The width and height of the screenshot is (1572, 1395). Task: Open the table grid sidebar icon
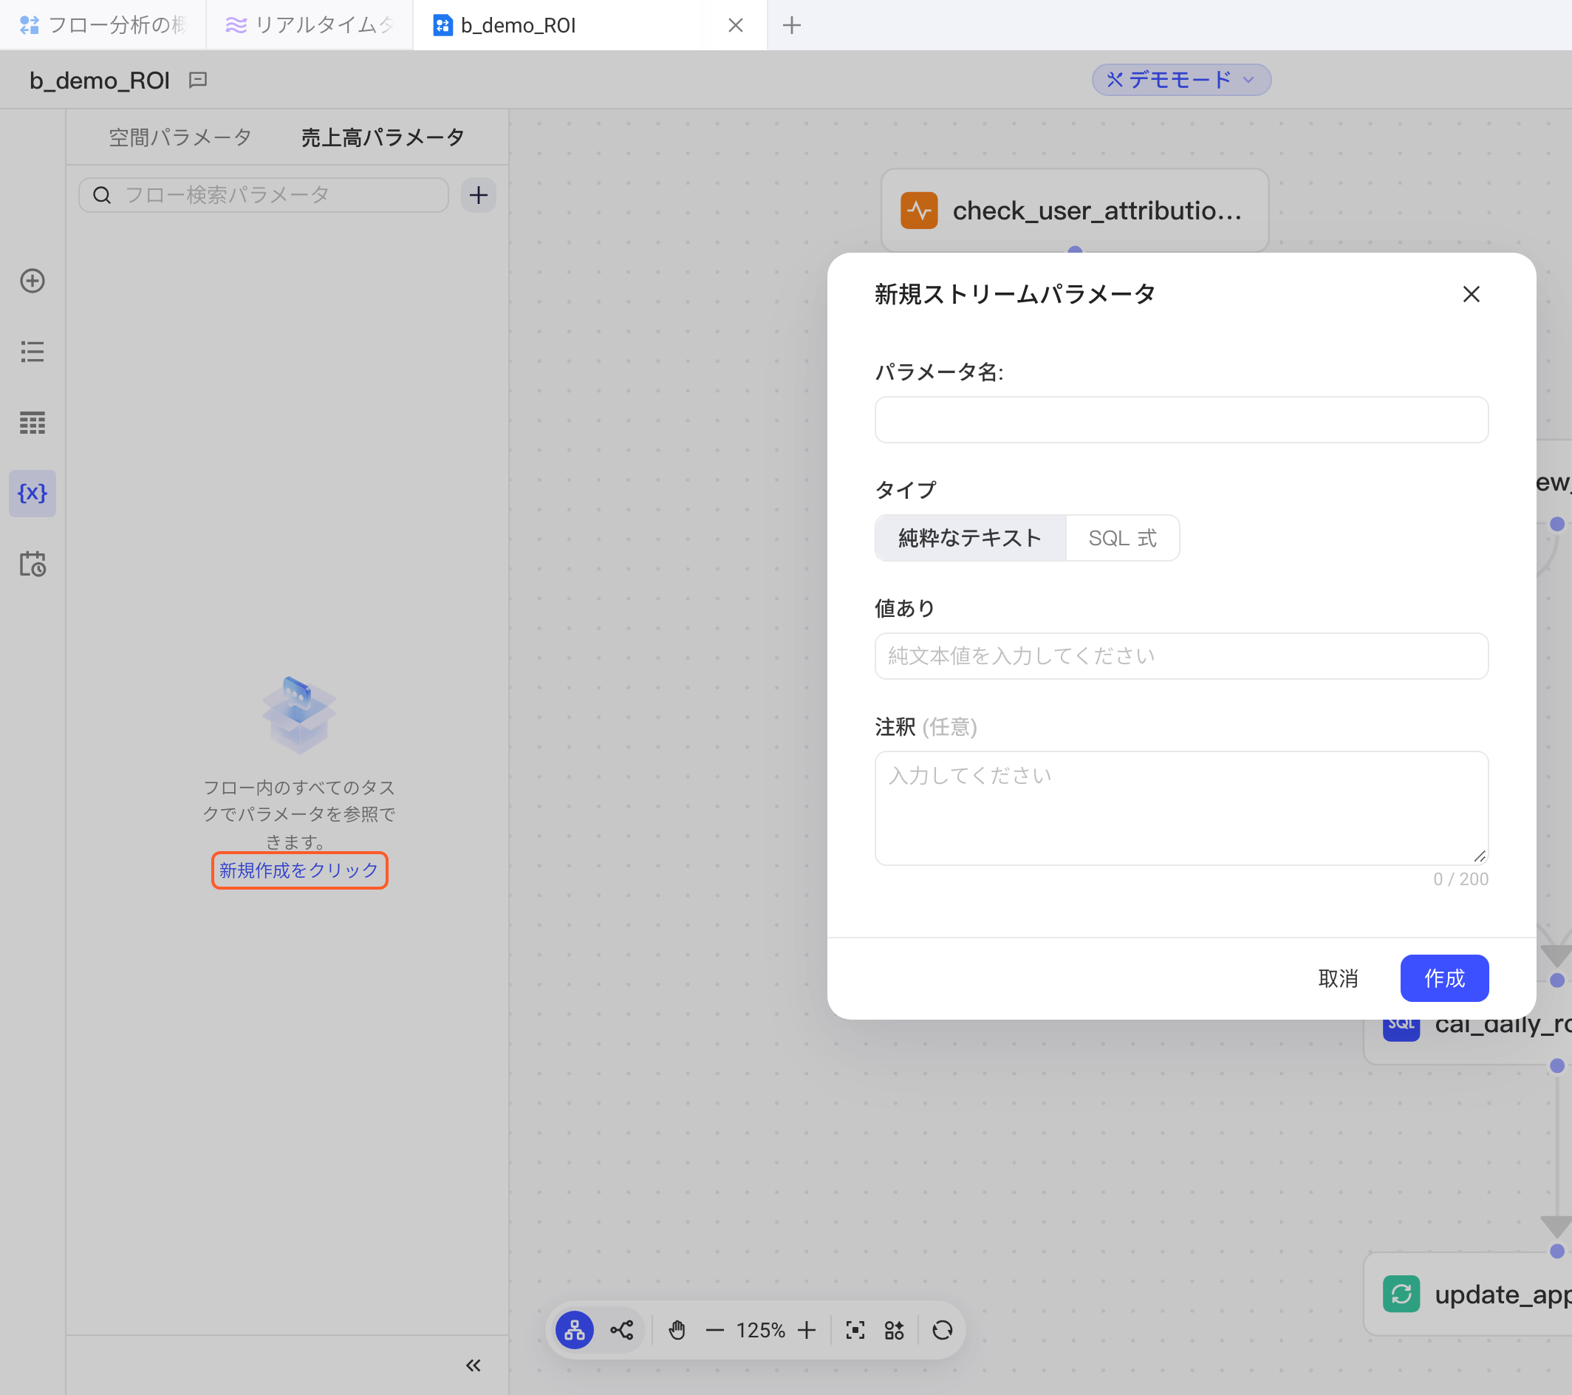pyautogui.click(x=33, y=423)
